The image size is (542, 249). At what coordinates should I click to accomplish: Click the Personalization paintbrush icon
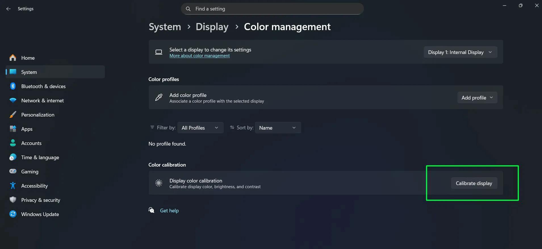click(x=13, y=115)
